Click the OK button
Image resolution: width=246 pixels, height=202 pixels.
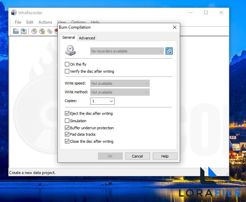tap(110, 156)
